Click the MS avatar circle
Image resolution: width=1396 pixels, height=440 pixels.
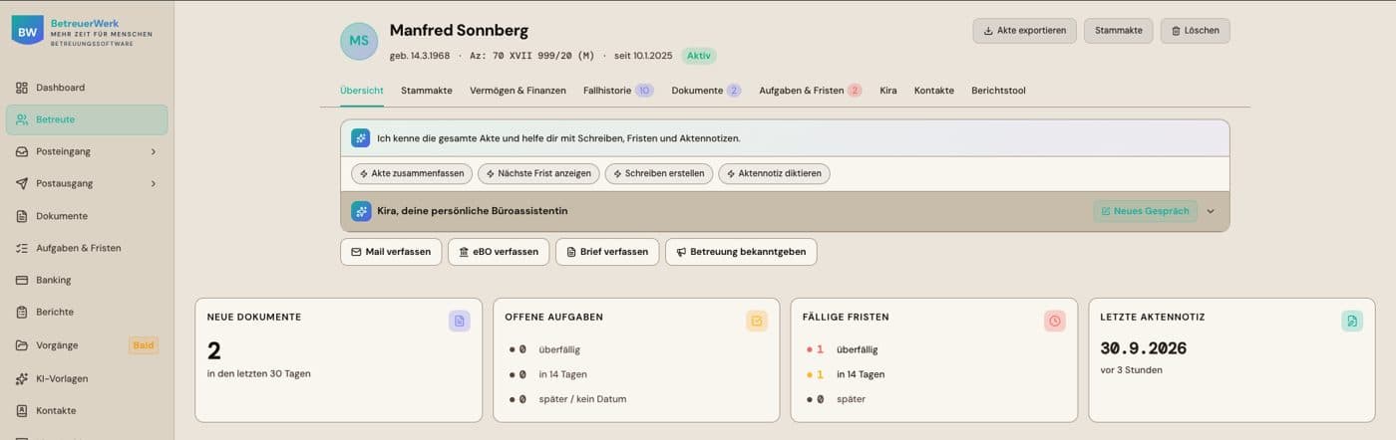359,41
